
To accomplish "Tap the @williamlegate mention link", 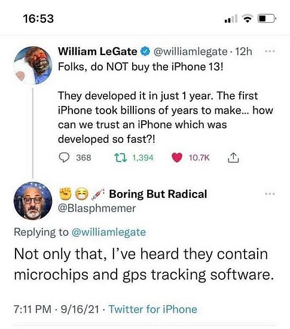I will pyautogui.click(x=109, y=232).
